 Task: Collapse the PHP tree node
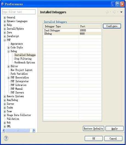[5, 40]
